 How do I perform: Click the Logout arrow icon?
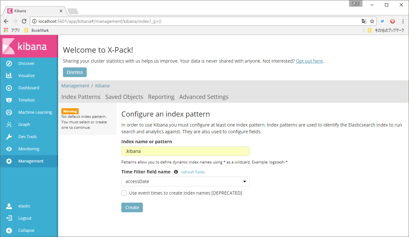[9, 218]
